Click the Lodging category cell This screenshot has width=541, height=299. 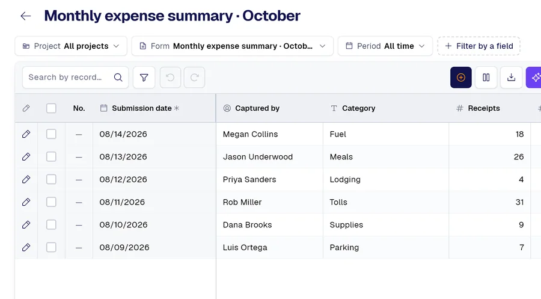(x=386, y=179)
